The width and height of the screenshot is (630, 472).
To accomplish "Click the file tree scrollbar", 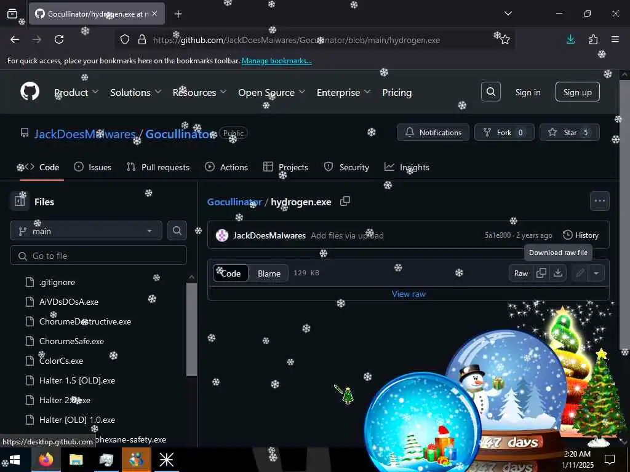I will click(192, 329).
